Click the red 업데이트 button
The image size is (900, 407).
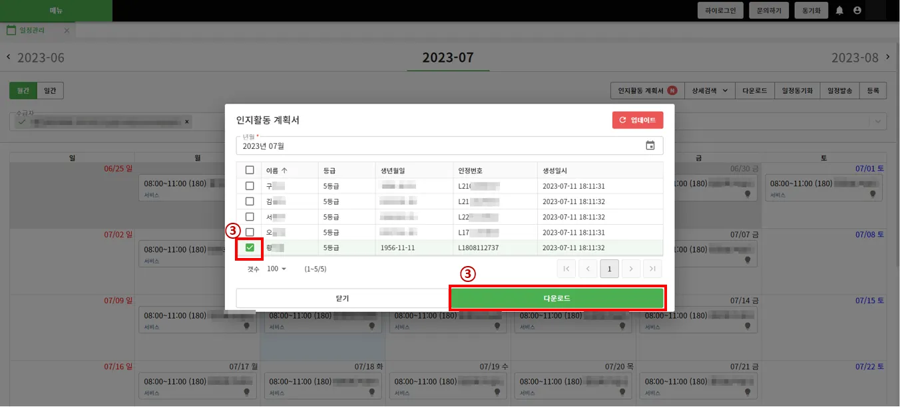pyautogui.click(x=638, y=120)
